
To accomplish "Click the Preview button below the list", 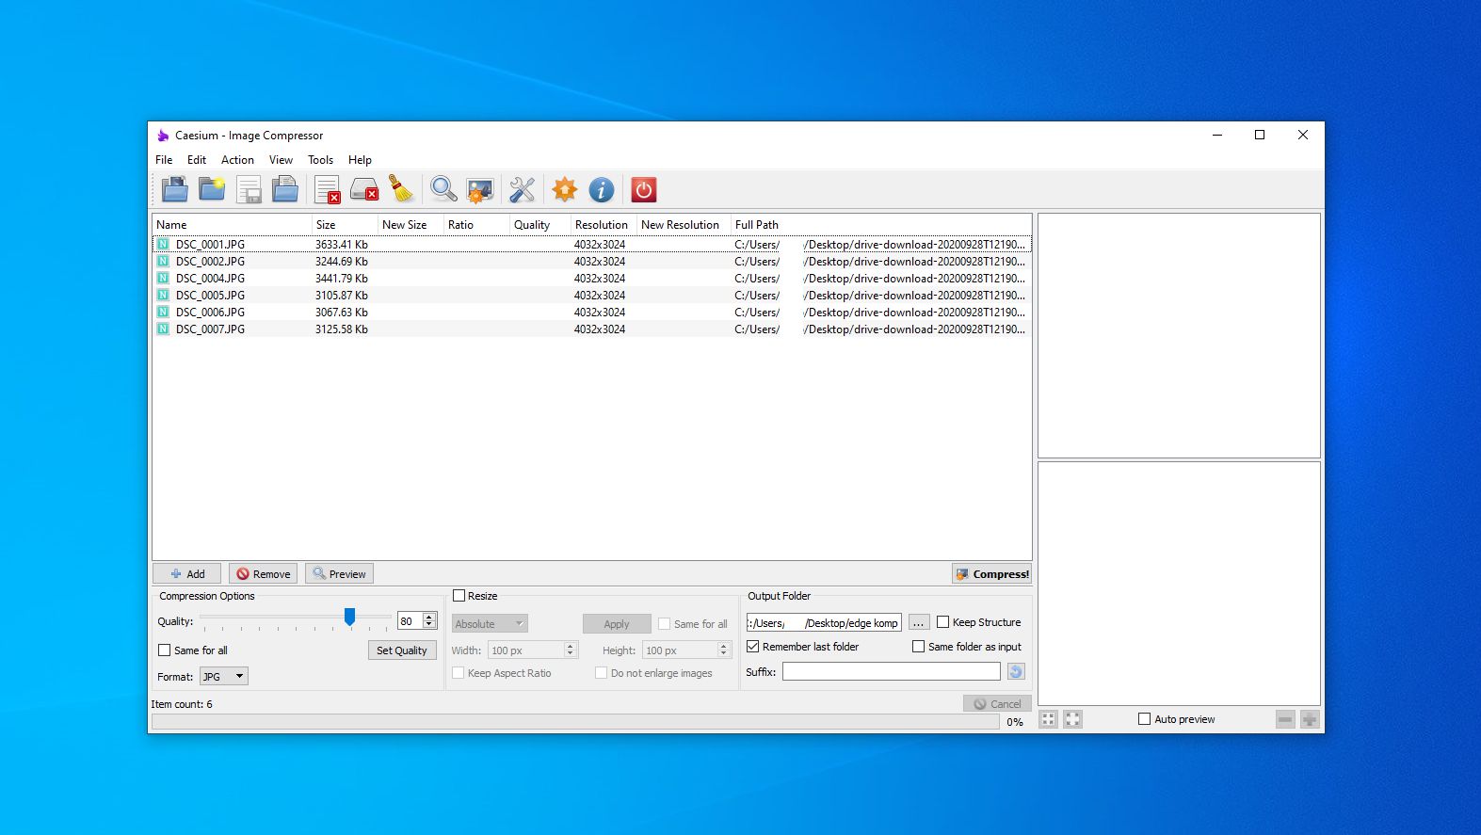I will pos(339,574).
